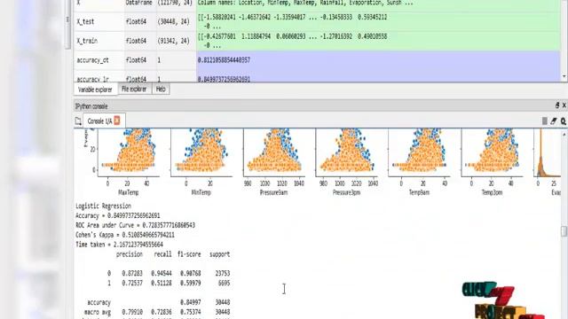Click the accuracy row value 0.84997
This screenshot has height=319, width=568.
(x=191, y=302)
